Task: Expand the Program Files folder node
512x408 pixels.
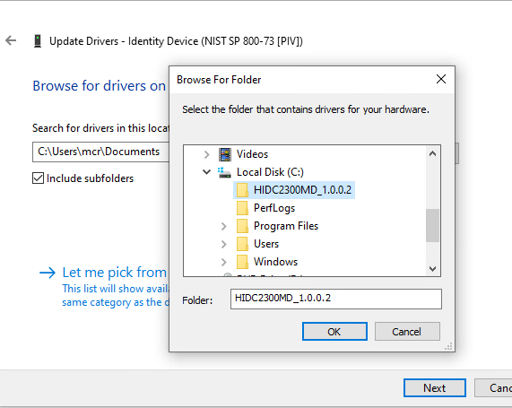Action: pyautogui.click(x=223, y=226)
